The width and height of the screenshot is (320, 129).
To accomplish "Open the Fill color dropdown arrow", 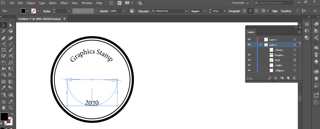I will [x=28, y=11].
